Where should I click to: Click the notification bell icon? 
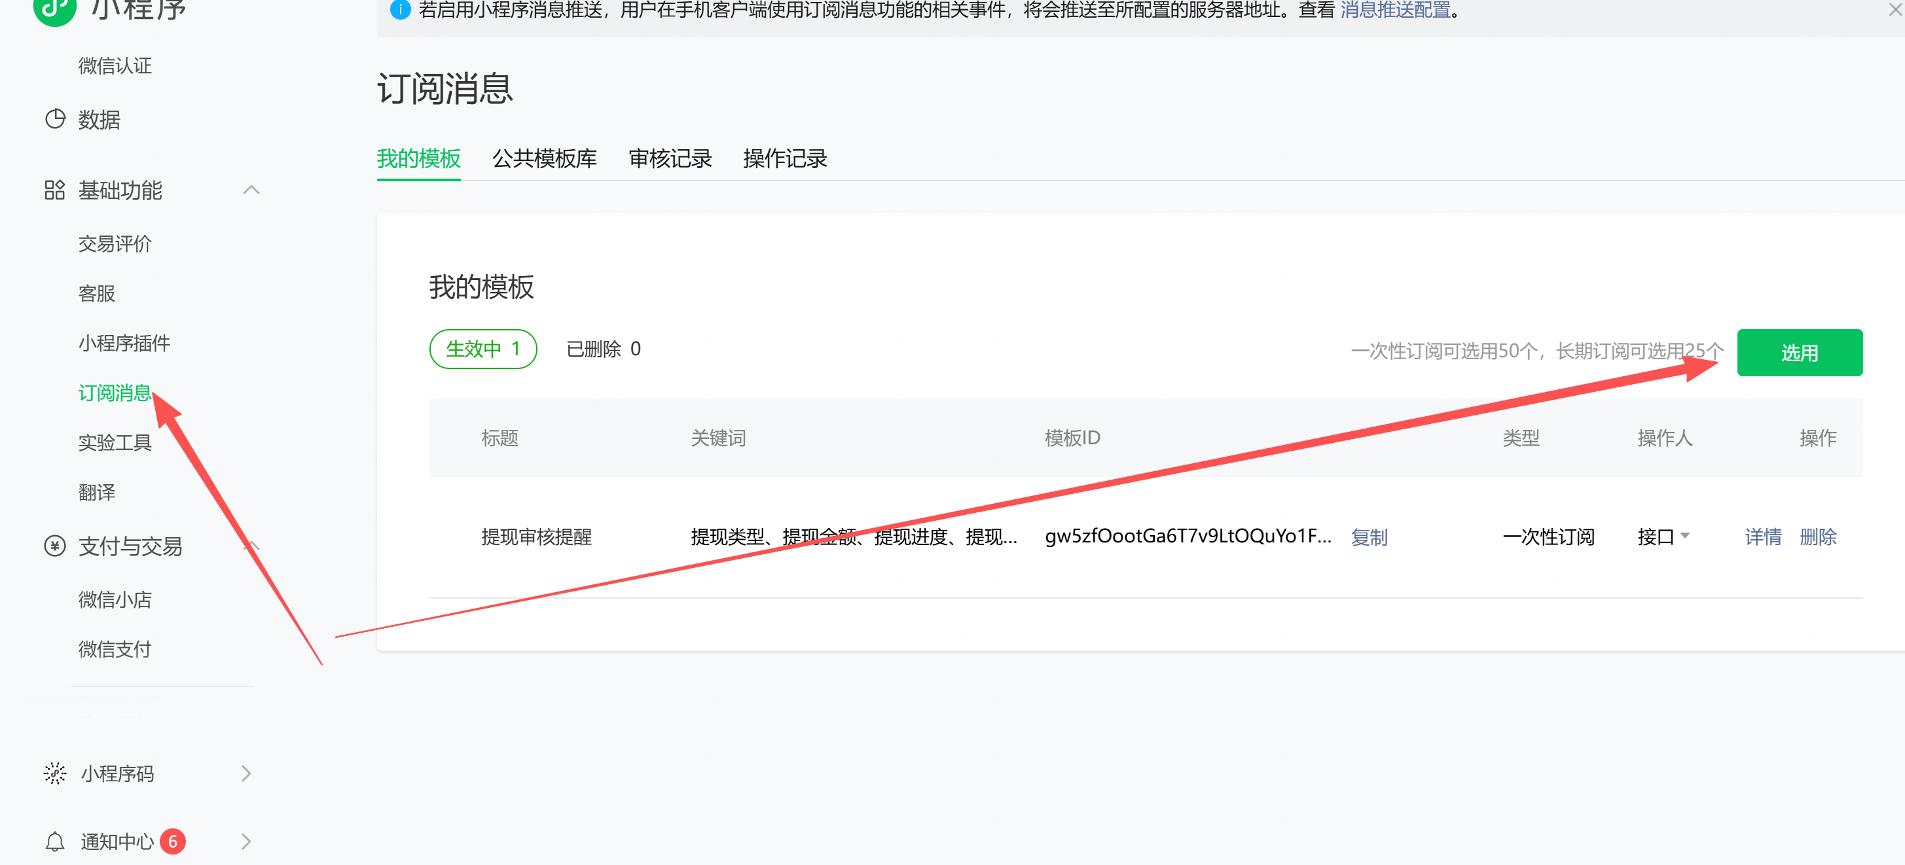coord(55,841)
